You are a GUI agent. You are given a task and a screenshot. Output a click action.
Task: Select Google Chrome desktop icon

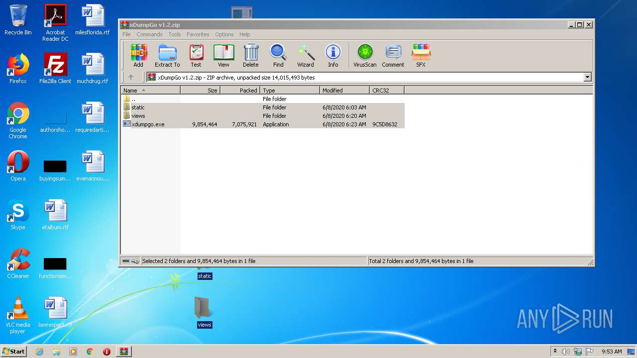coord(18,120)
